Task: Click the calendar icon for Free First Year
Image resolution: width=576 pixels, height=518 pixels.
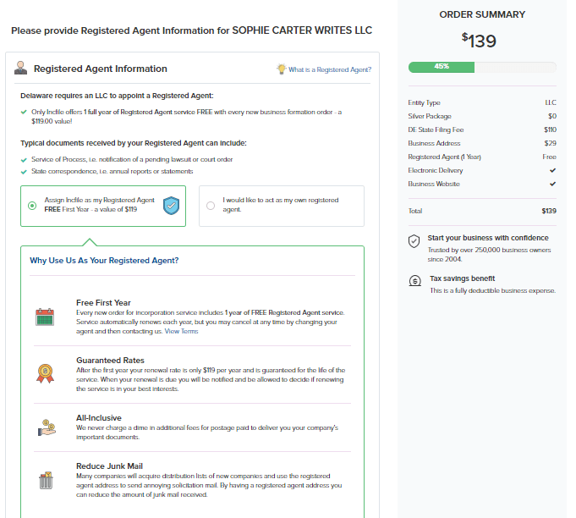Action: click(45, 317)
